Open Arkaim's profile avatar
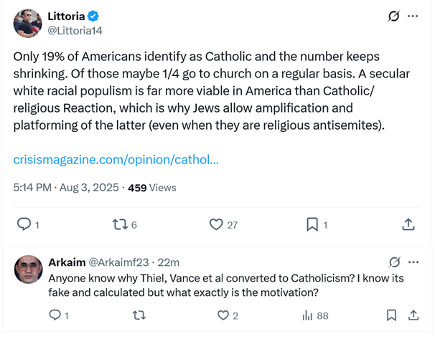The width and height of the screenshot is (435, 344). [27, 269]
